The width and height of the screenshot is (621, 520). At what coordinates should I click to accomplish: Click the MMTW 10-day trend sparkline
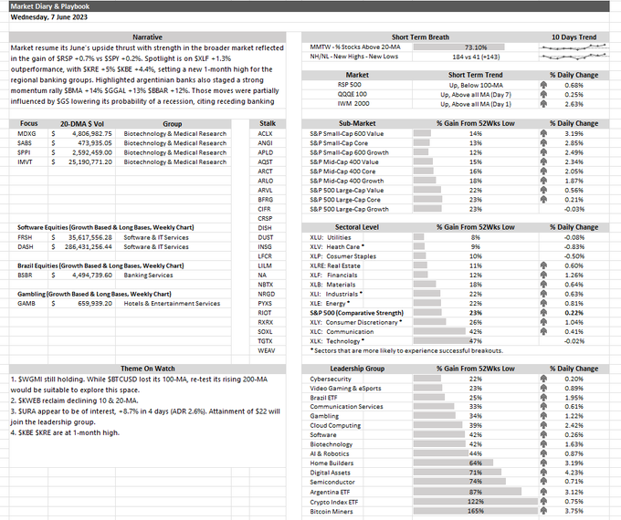point(574,47)
